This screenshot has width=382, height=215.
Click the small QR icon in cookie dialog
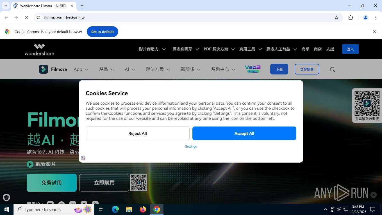point(83,158)
